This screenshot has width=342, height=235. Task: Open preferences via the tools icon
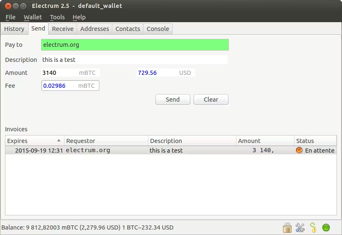(300, 227)
